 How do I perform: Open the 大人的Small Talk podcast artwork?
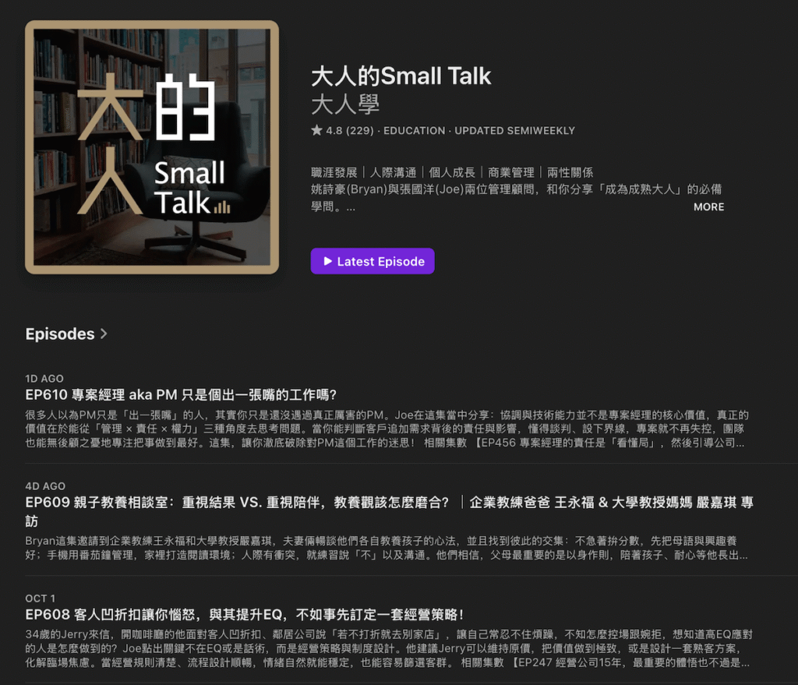coord(152,147)
